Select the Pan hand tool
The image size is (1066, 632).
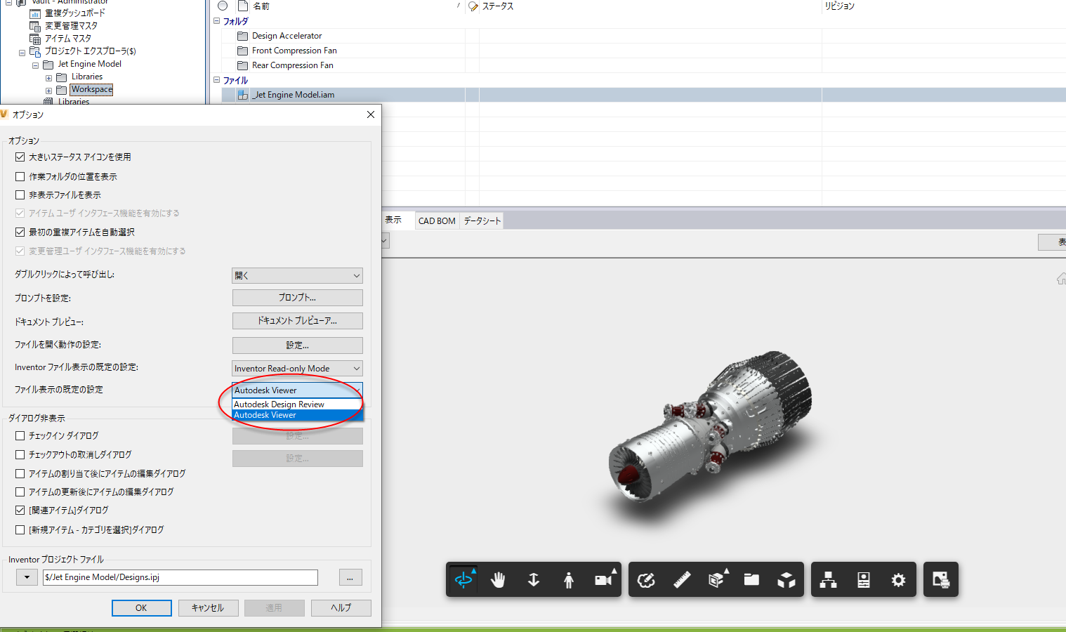click(x=499, y=580)
